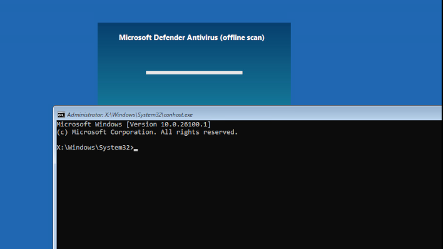Open the conhost window system menu icon
The image size is (443, 249).
tap(61, 114)
